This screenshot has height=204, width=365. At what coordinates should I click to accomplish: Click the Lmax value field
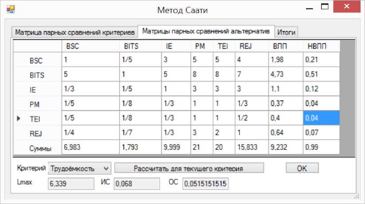[x=71, y=184]
